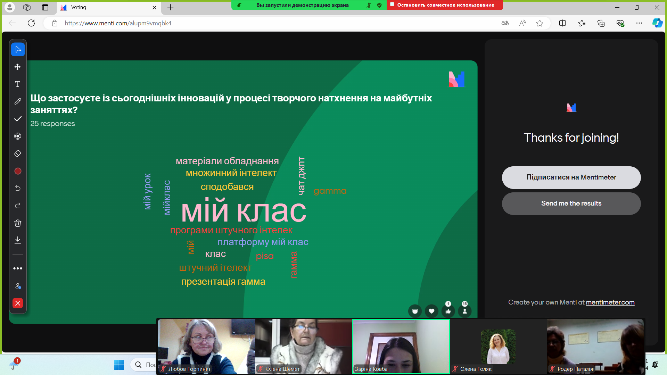Viewport: 667px width, 375px height.
Task: Click the participants count person icon
Action: 465,311
